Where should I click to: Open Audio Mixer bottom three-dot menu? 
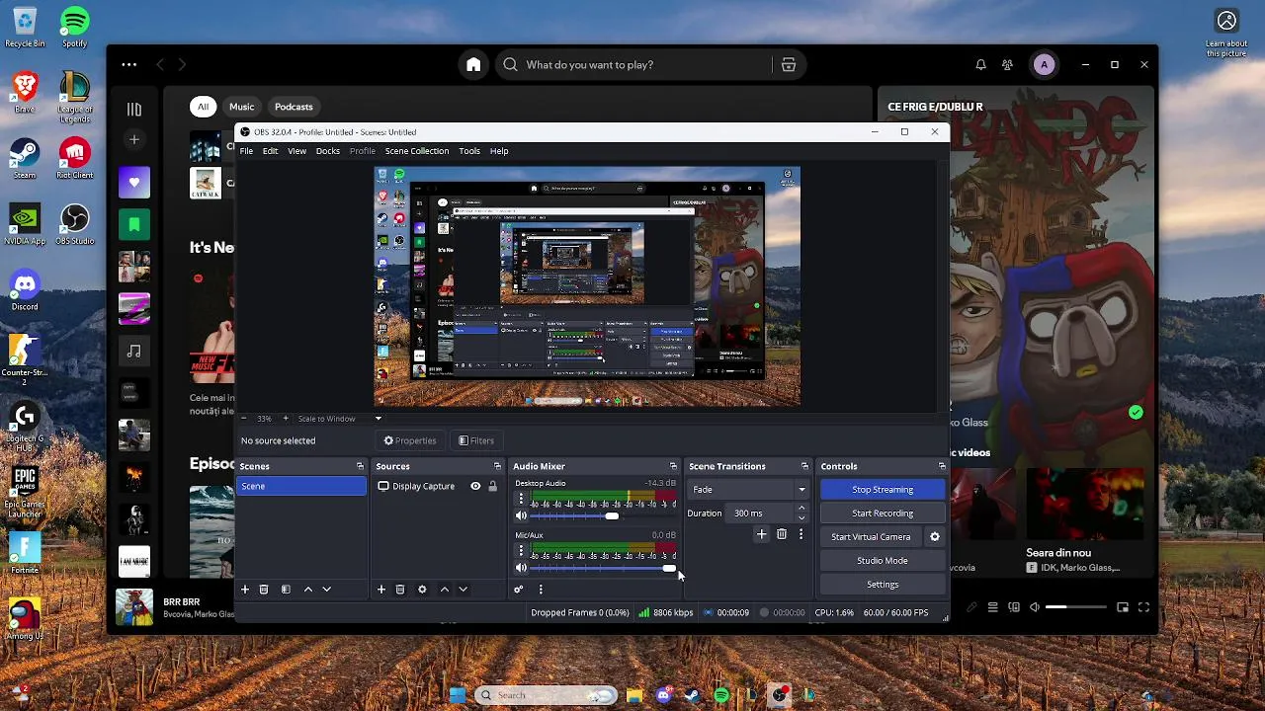tap(541, 590)
